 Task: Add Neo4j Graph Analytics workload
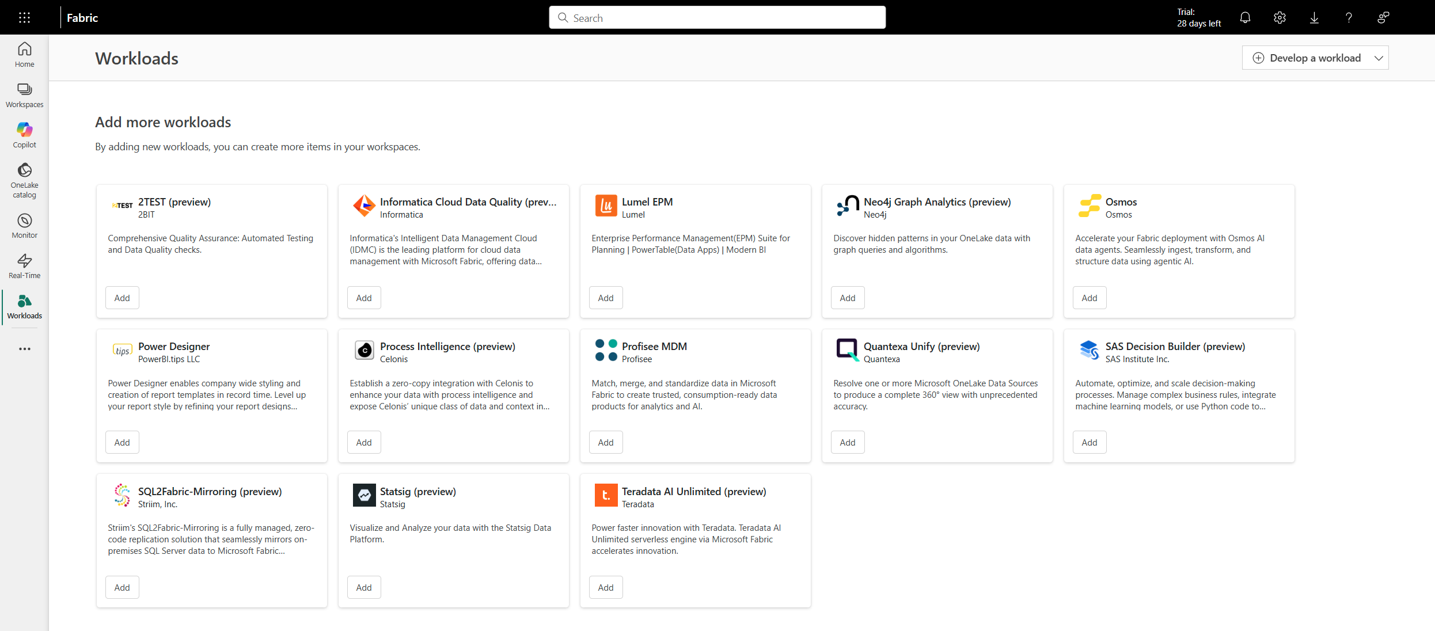848,298
